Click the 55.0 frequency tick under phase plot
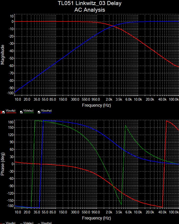This screenshot has width=179, height=224. pos(45,212)
